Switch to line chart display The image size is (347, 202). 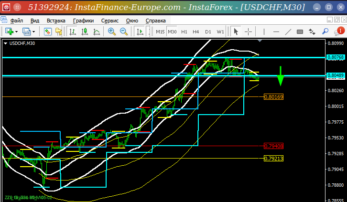[x=97, y=32]
